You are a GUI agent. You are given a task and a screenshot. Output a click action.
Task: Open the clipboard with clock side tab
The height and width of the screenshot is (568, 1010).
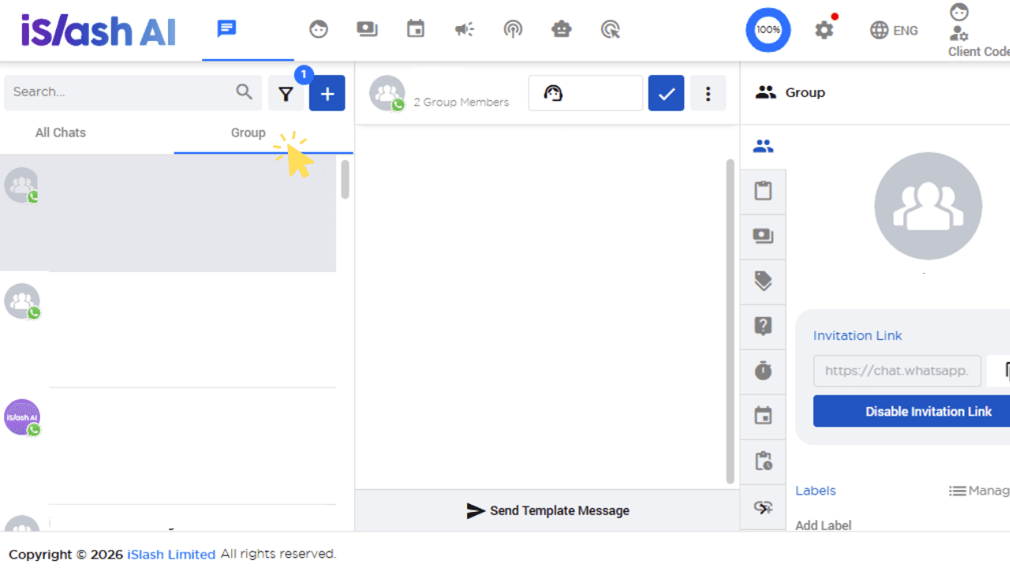coord(763,461)
